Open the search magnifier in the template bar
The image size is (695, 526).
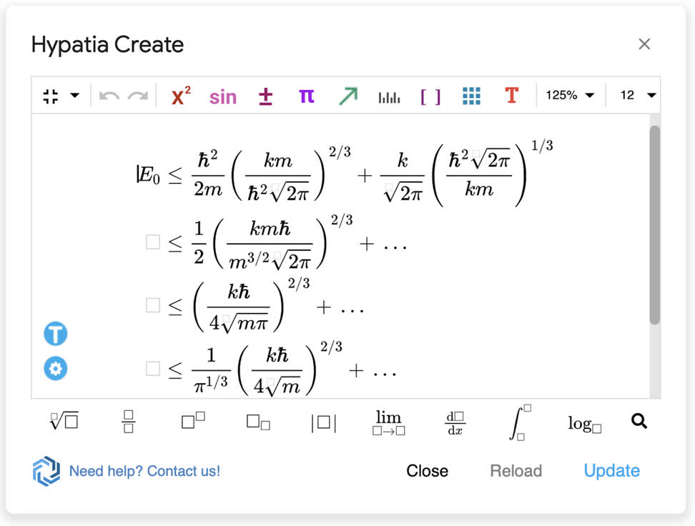click(x=638, y=421)
